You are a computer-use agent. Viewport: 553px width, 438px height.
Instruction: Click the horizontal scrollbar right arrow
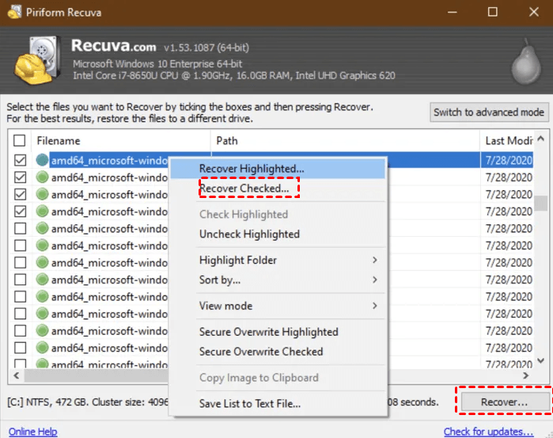pos(525,375)
